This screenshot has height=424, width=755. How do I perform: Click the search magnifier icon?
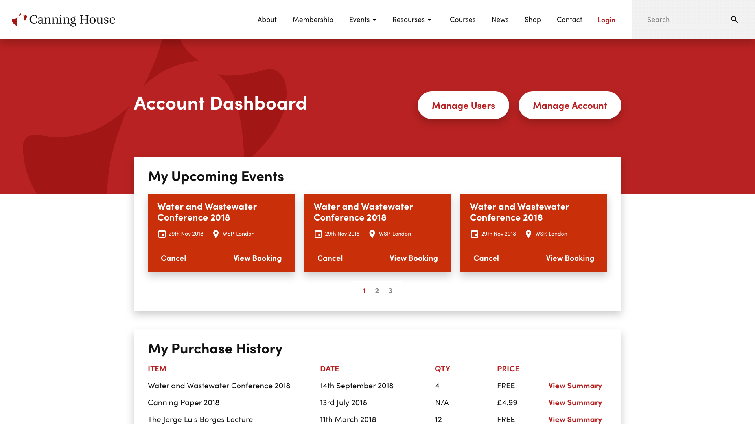(734, 19)
